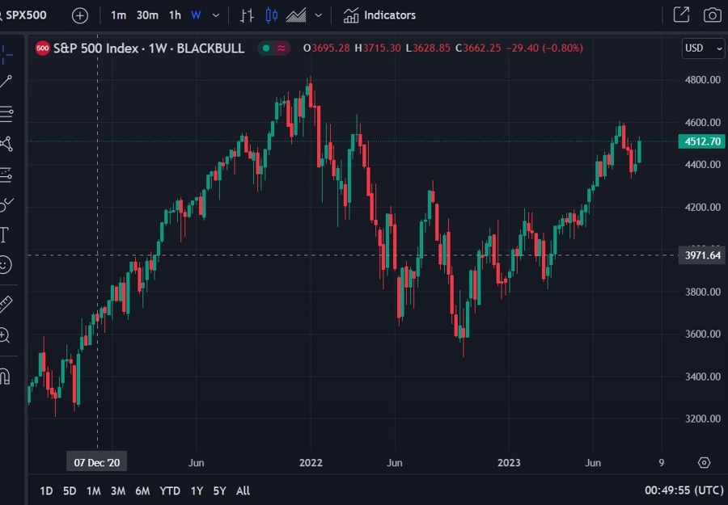Select the Text annotation tool
Image resolution: width=728 pixels, height=505 pixels.
tap(5, 235)
